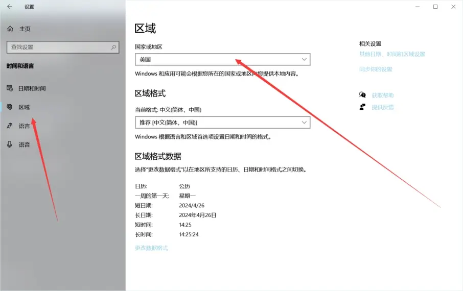The width and height of the screenshot is (463, 291).
Task: Click the 获取帮助 link
Action: tap(382, 95)
